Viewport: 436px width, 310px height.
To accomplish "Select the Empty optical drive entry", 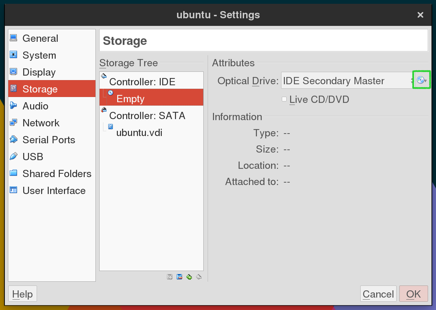I will click(x=151, y=97).
